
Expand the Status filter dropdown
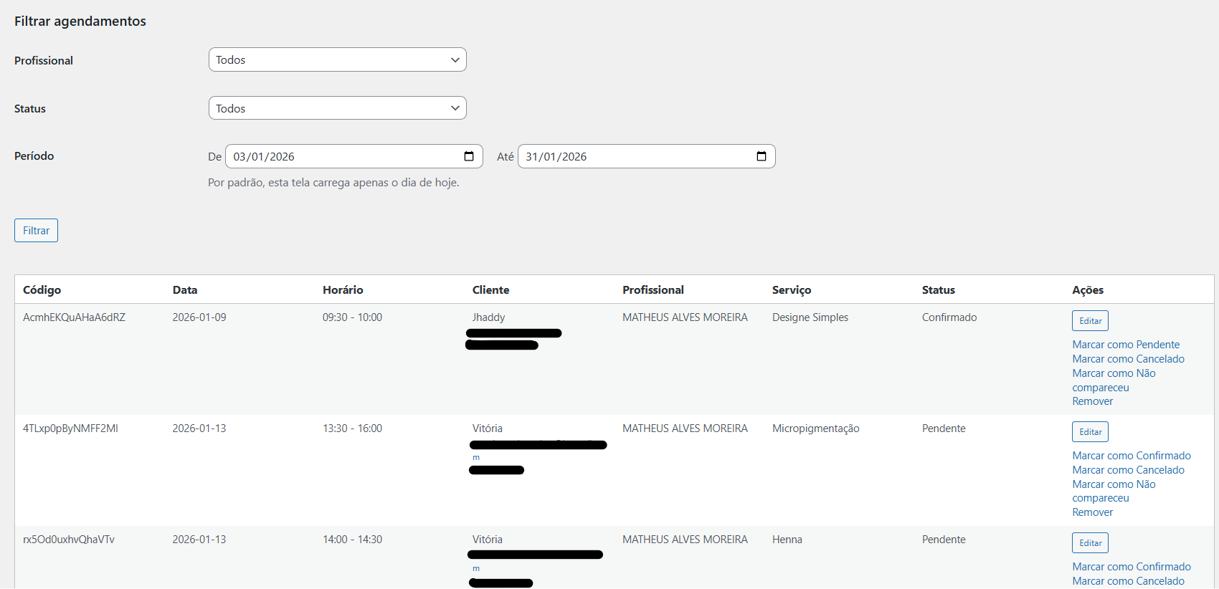(x=337, y=108)
